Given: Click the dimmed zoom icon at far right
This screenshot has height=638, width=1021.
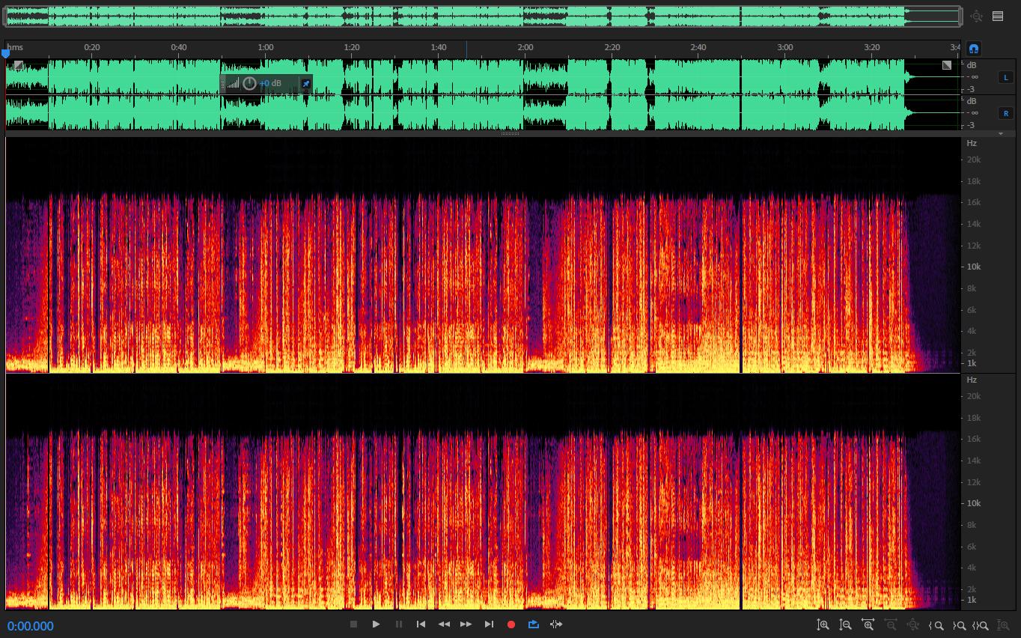Looking at the screenshot, I should point(1004,625).
